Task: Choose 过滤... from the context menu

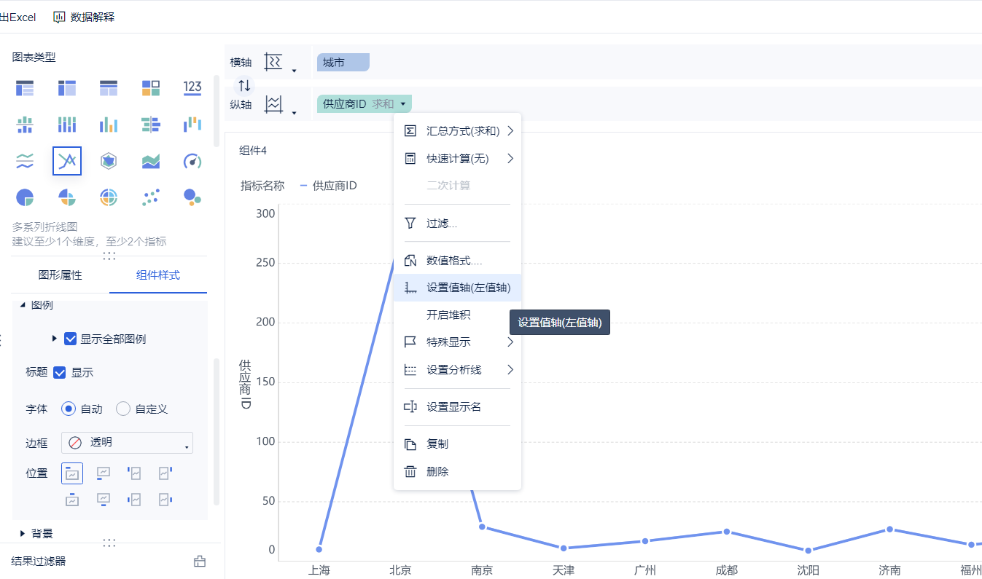Action: [457, 223]
